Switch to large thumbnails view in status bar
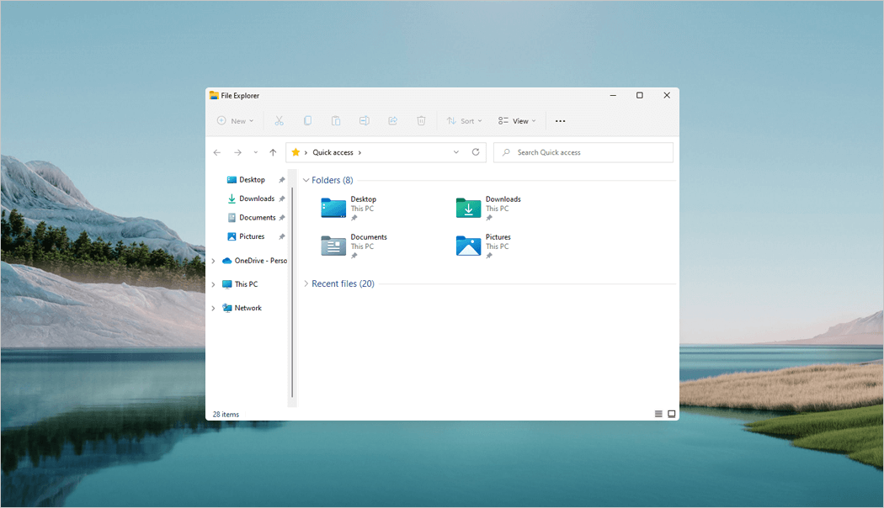The height and width of the screenshot is (508, 884). point(672,414)
